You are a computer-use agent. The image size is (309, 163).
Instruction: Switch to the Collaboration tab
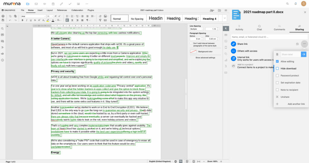pos(77,10)
